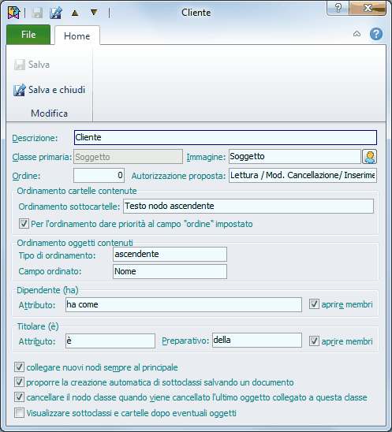This screenshot has height=432, width=392.
Task: Click the up arrow icon in title bar
Action: point(75,13)
